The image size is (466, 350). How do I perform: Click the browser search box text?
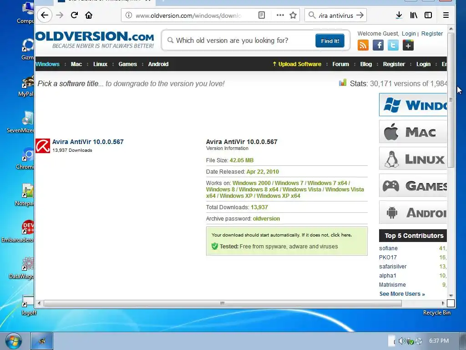pyautogui.click(x=336, y=15)
